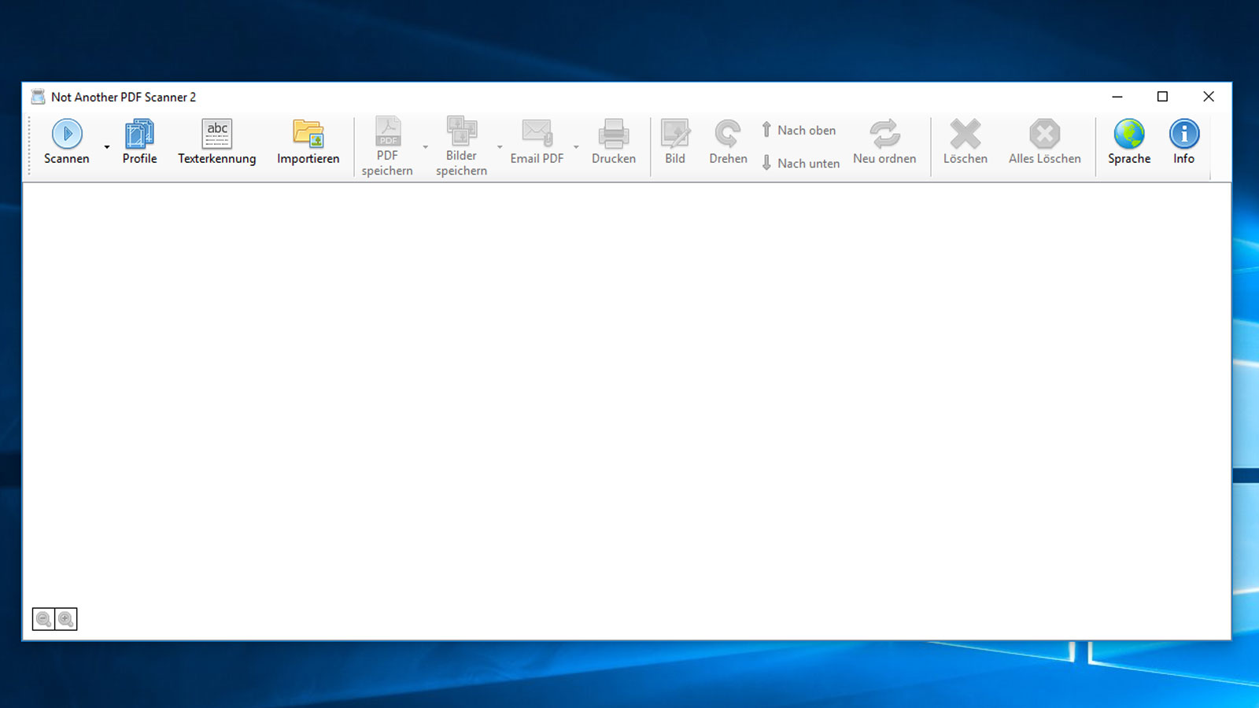Clear everything with Alles Löschen
This screenshot has width=1259, height=708.
click(x=1044, y=142)
